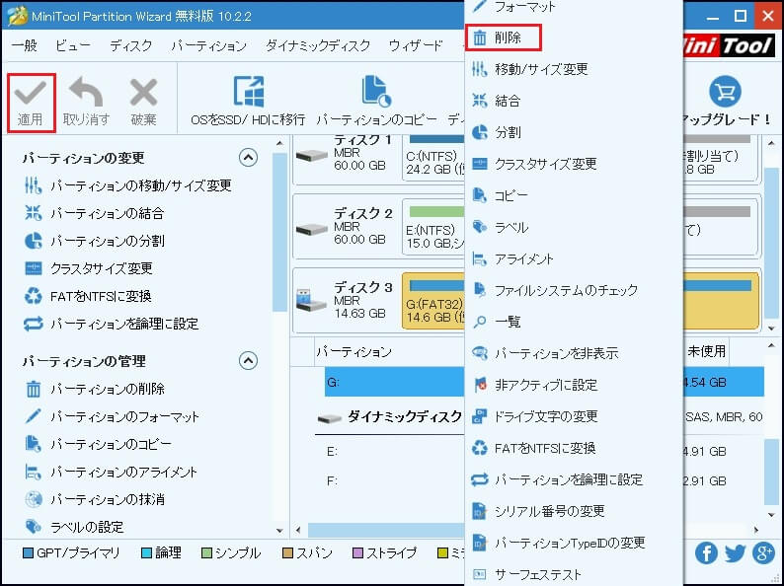The height and width of the screenshot is (586, 784).
Task: Click the upgrade shopping cart icon
Action: click(x=726, y=92)
